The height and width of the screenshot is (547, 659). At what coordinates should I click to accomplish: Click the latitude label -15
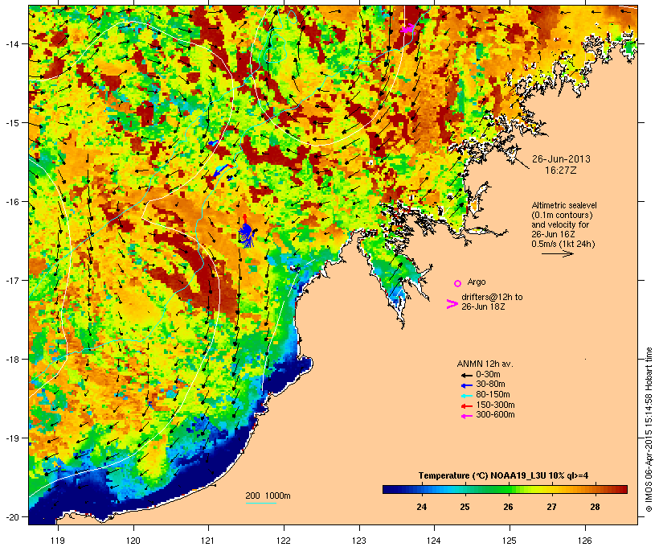point(11,123)
